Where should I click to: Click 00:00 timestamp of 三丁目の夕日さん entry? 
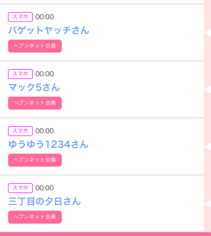pyautogui.click(x=45, y=188)
